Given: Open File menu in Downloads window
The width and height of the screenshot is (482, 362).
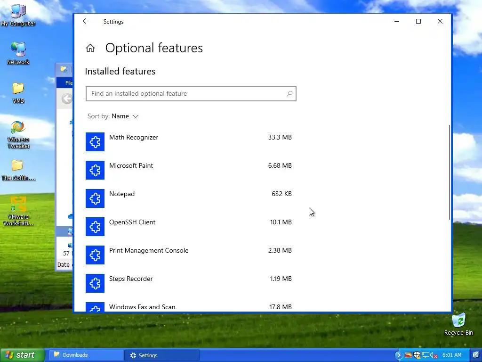Looking at the screenshot, I should click(x=69, y=83).
